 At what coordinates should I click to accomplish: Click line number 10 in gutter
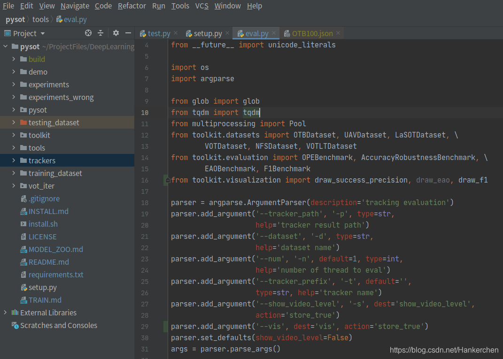click(145, 113)
